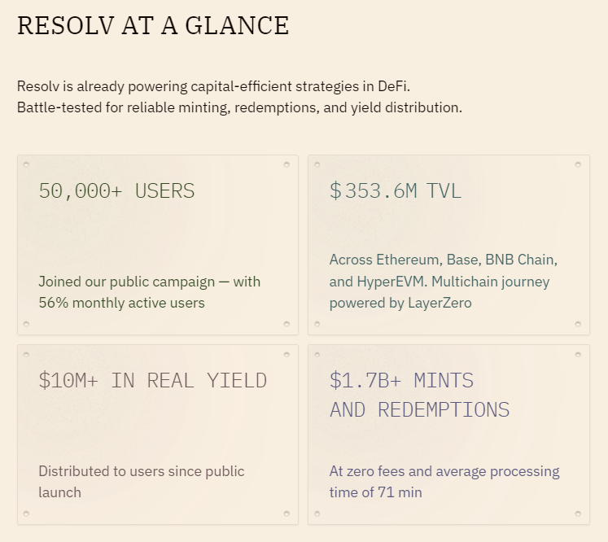The width and height of the screenshot is (608, 542).
Task: Click top-right rivet of REAL YIELD card
Action: (287, 354)
